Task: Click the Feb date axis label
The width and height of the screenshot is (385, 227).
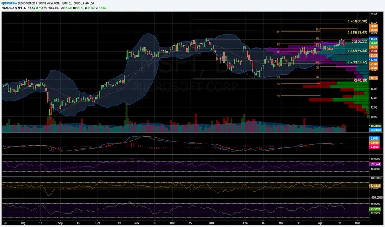Action: coord(245,223)
